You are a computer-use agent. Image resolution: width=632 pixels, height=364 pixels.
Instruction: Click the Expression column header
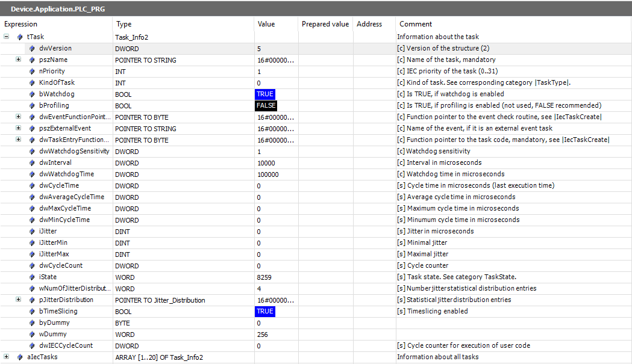coord(20,24)
